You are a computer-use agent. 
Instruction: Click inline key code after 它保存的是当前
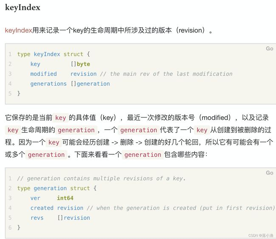61,118
